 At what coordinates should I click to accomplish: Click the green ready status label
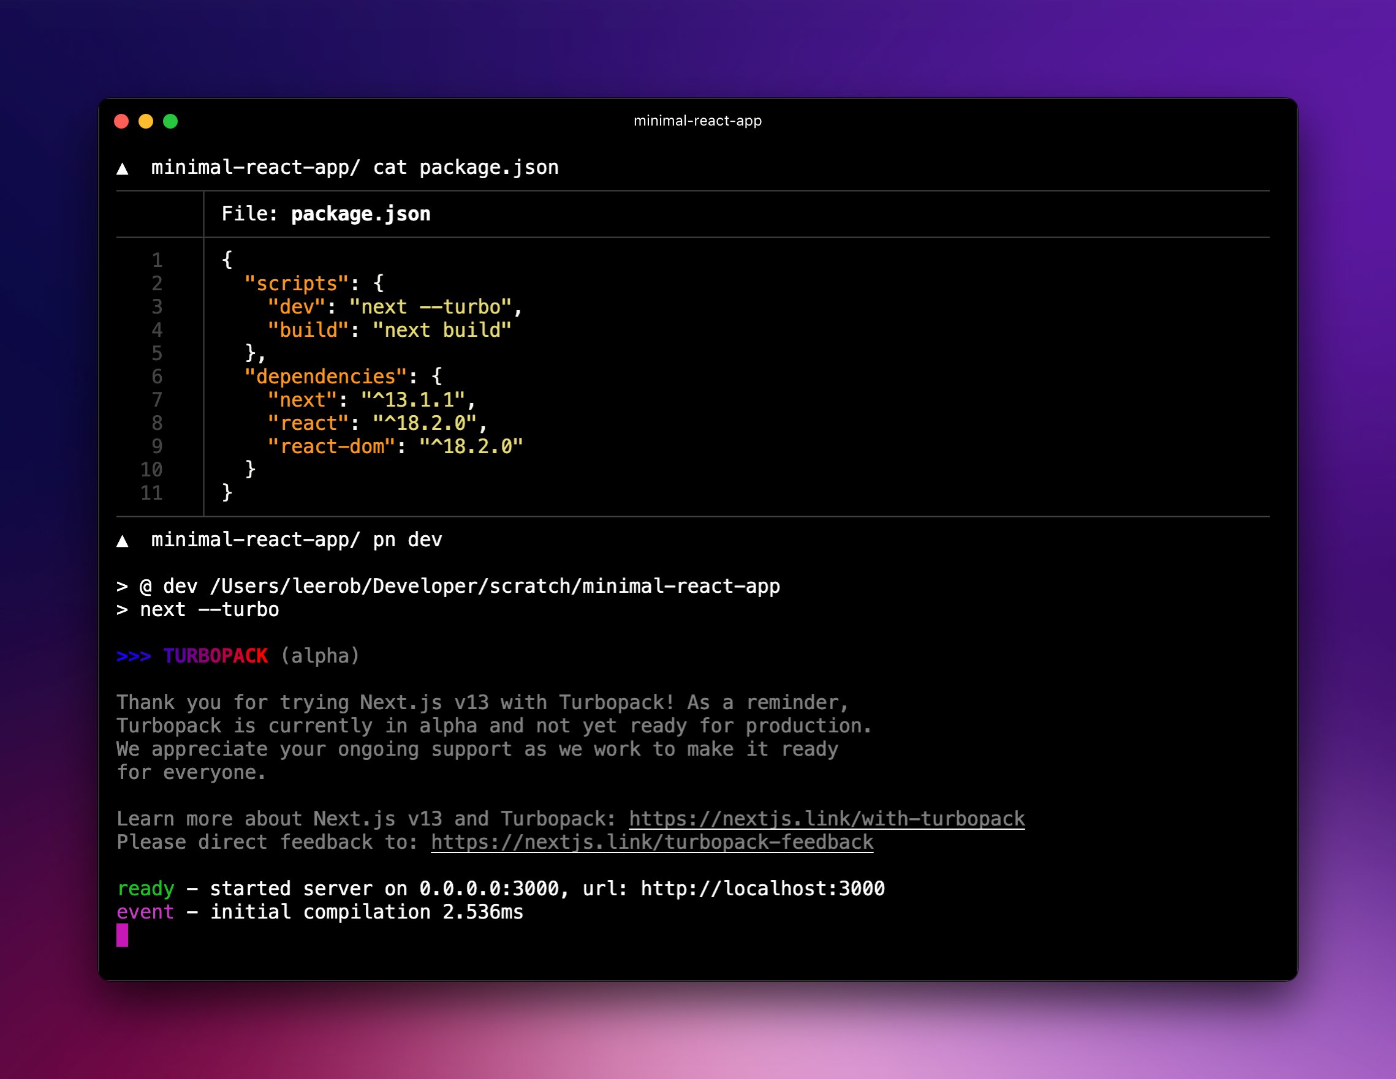coord(146,889)
